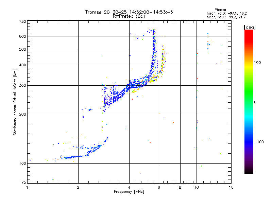Click the y-axis tick label '600'

[22, 36]
